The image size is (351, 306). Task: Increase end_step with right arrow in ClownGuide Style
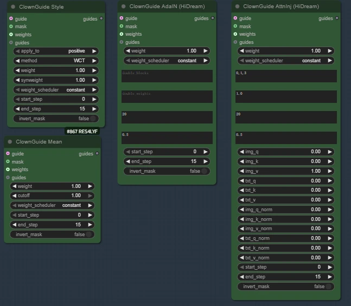(x=94, y=109)
